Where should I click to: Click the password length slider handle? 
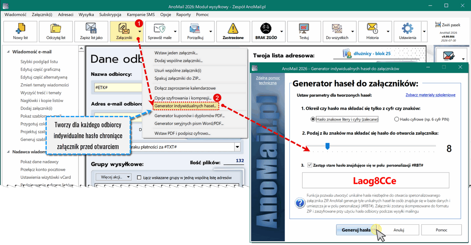tap(327, 146)
